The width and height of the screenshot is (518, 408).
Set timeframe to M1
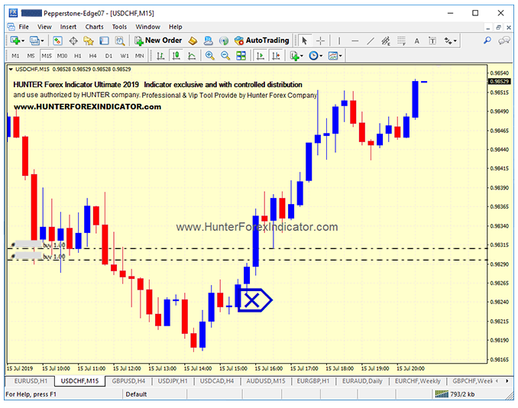[15, 56]
